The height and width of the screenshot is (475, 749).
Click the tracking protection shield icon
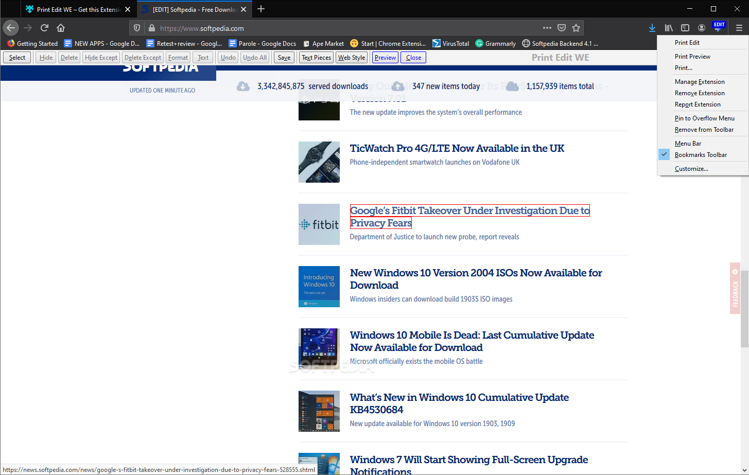(136, 28)
